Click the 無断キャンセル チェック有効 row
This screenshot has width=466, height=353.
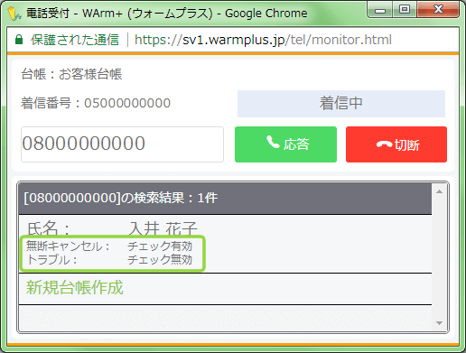click(x=109, y=246)
